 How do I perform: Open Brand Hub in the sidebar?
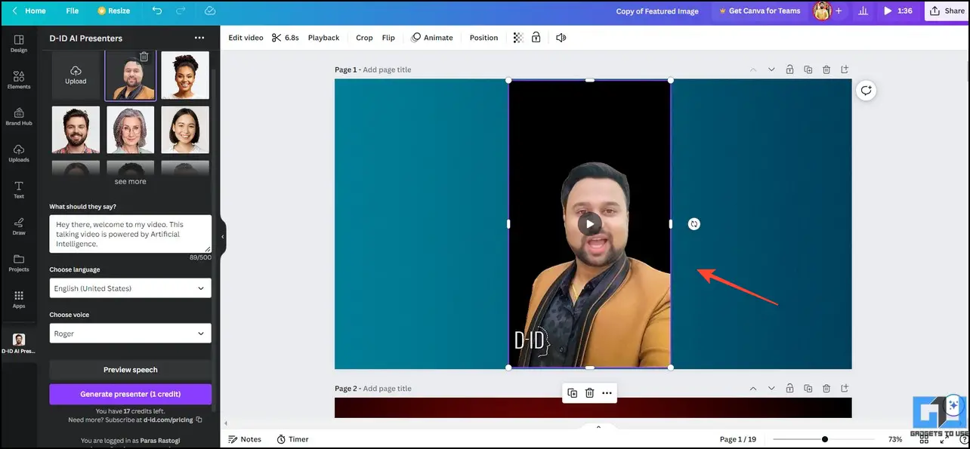pos(19,116)
